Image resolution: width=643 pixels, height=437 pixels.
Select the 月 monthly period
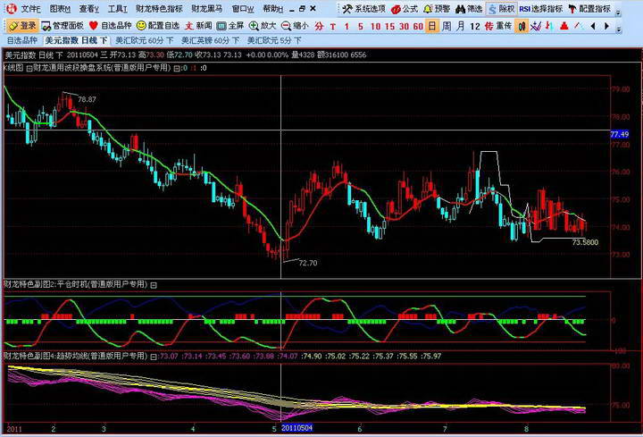[x=461, y=26]
